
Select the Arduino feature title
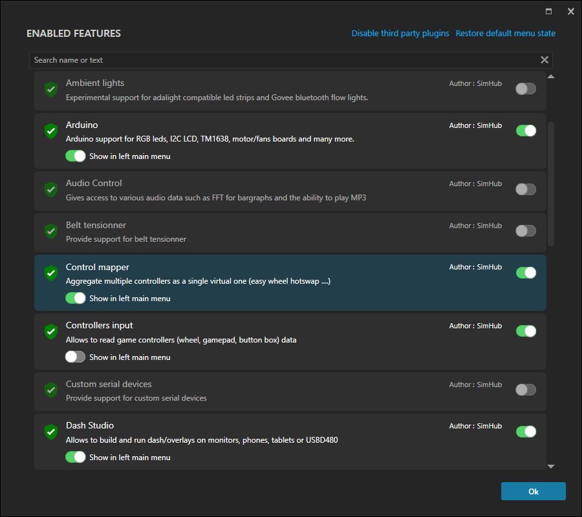[x=81, y=125]
